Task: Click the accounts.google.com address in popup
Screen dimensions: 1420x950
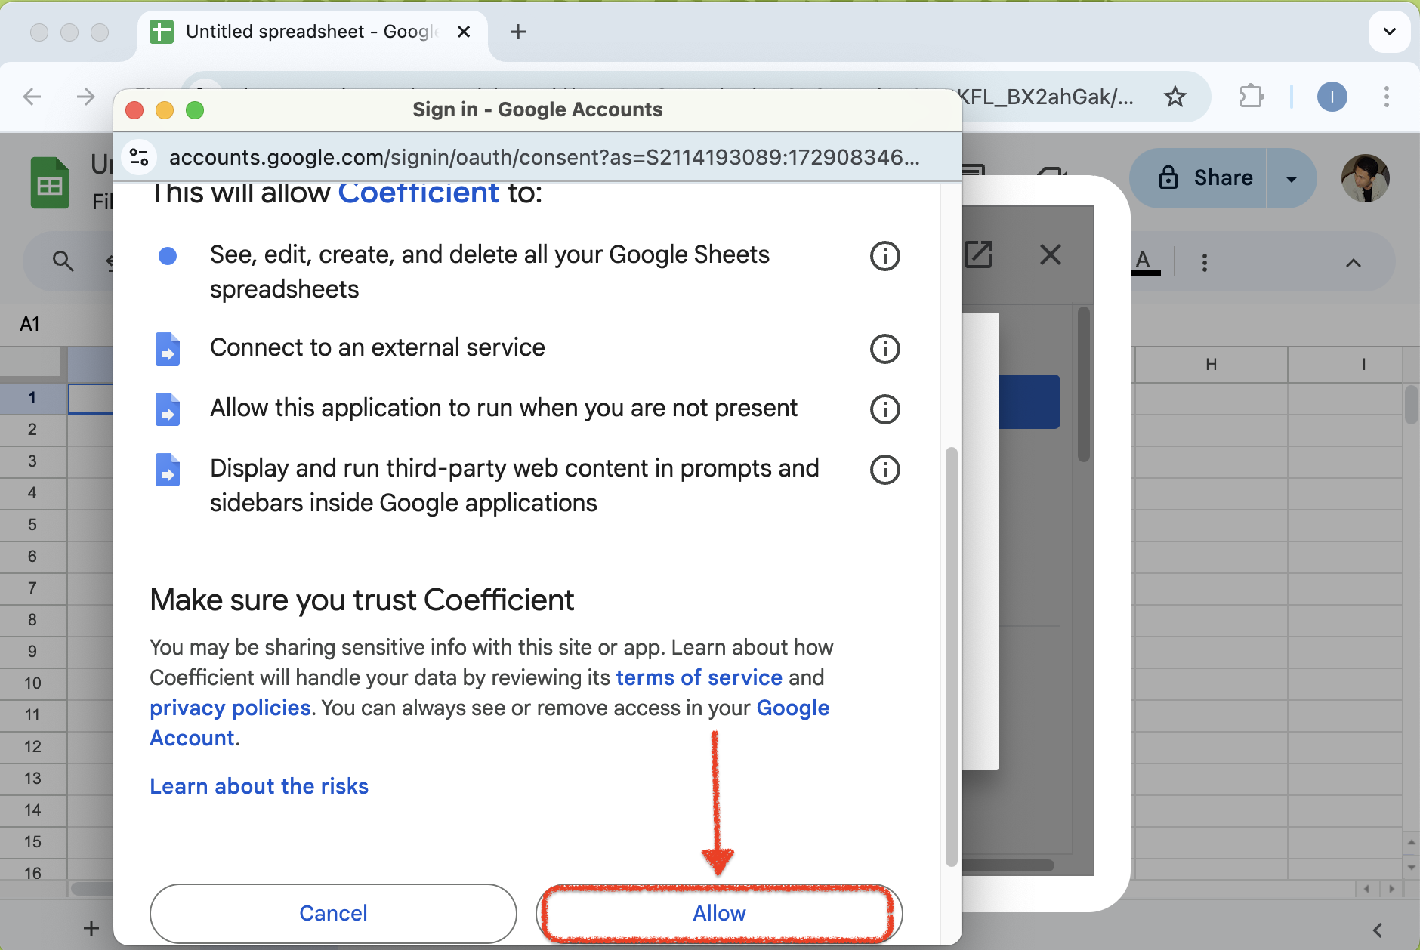Action: tap(544, 157)
